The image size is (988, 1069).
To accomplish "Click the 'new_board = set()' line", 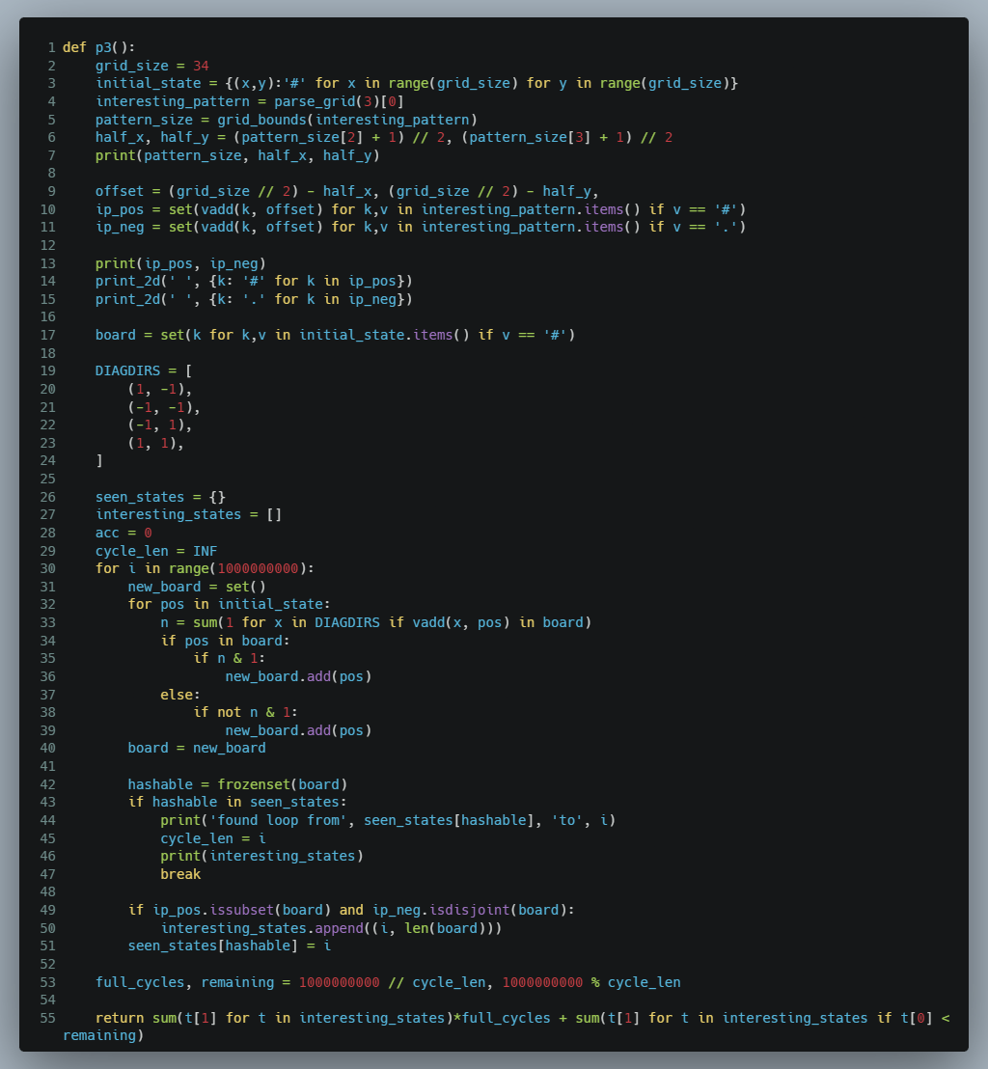I will [x=197, y=587].
